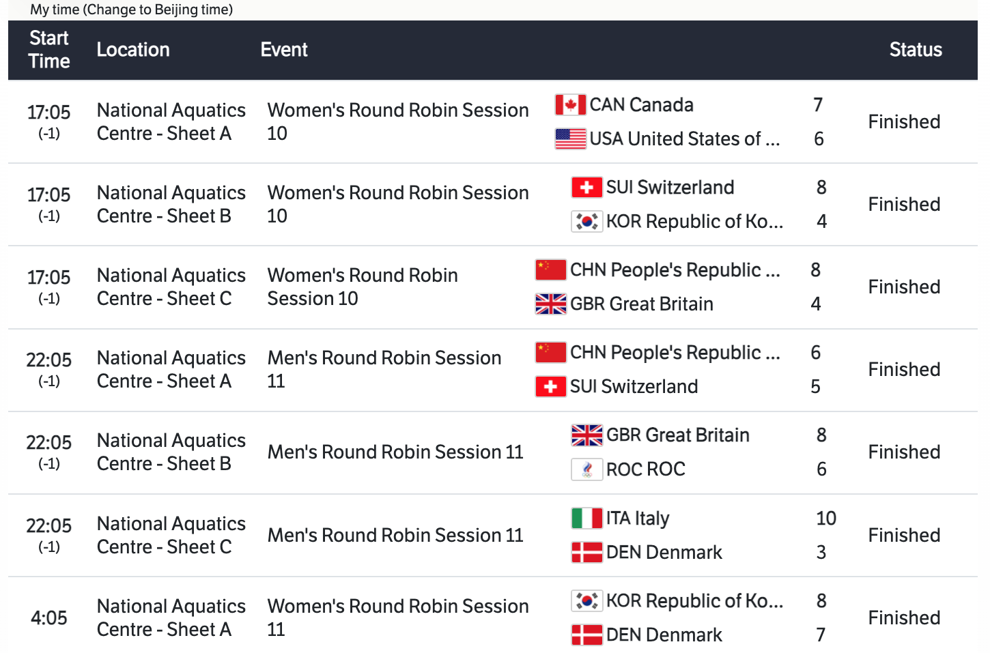Click the Italy flag icon
This screenshot has height=653, width=990.
tap(586, 519)
